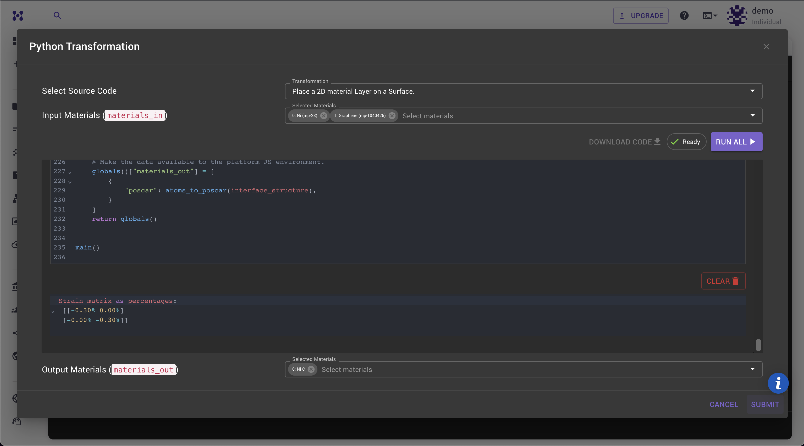Open the demo user avatar menu
The width and height of the screenshot is (804, 446).
click(737, 16)
